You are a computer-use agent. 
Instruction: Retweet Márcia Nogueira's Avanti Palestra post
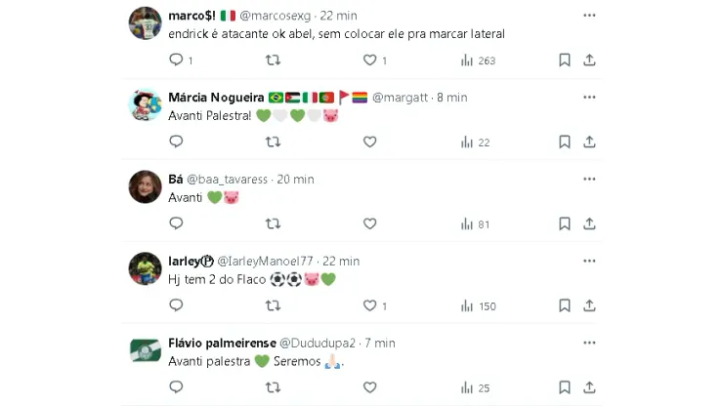click(x=274, y=142)
